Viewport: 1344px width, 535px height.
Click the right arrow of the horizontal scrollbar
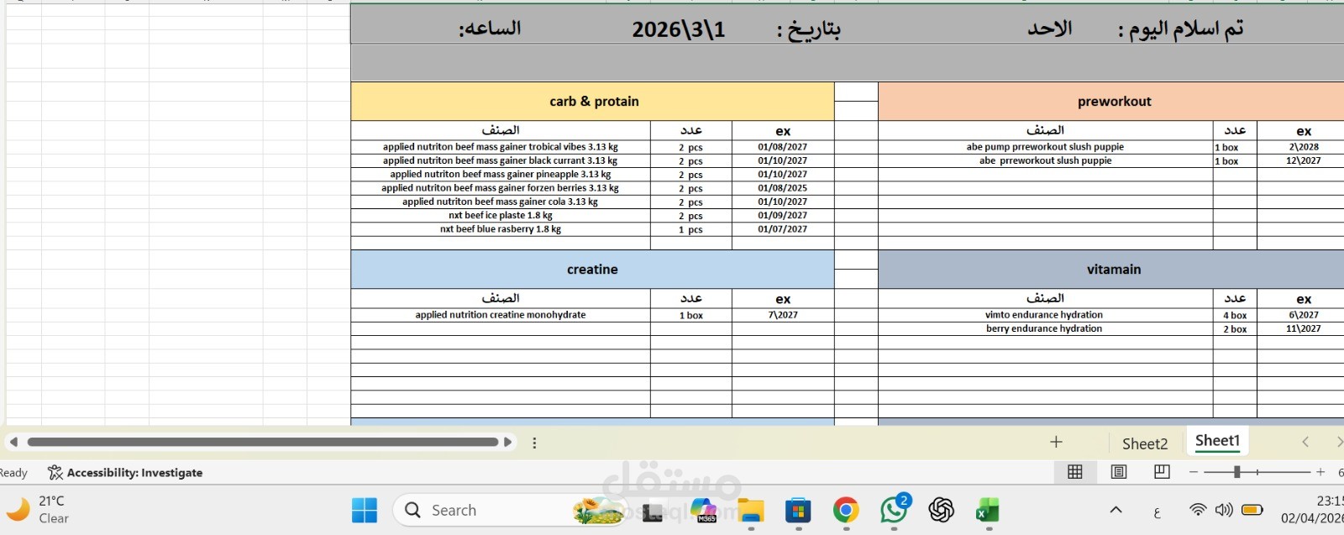507,442
